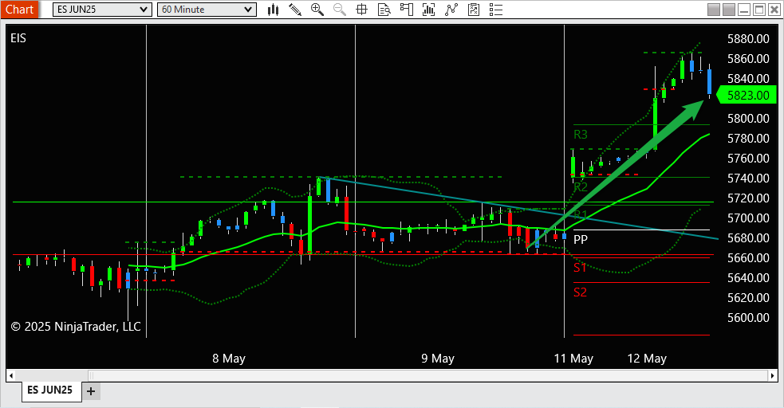Click the 5780.00 price axis label

pyautogui.click(x=748, y=139)
